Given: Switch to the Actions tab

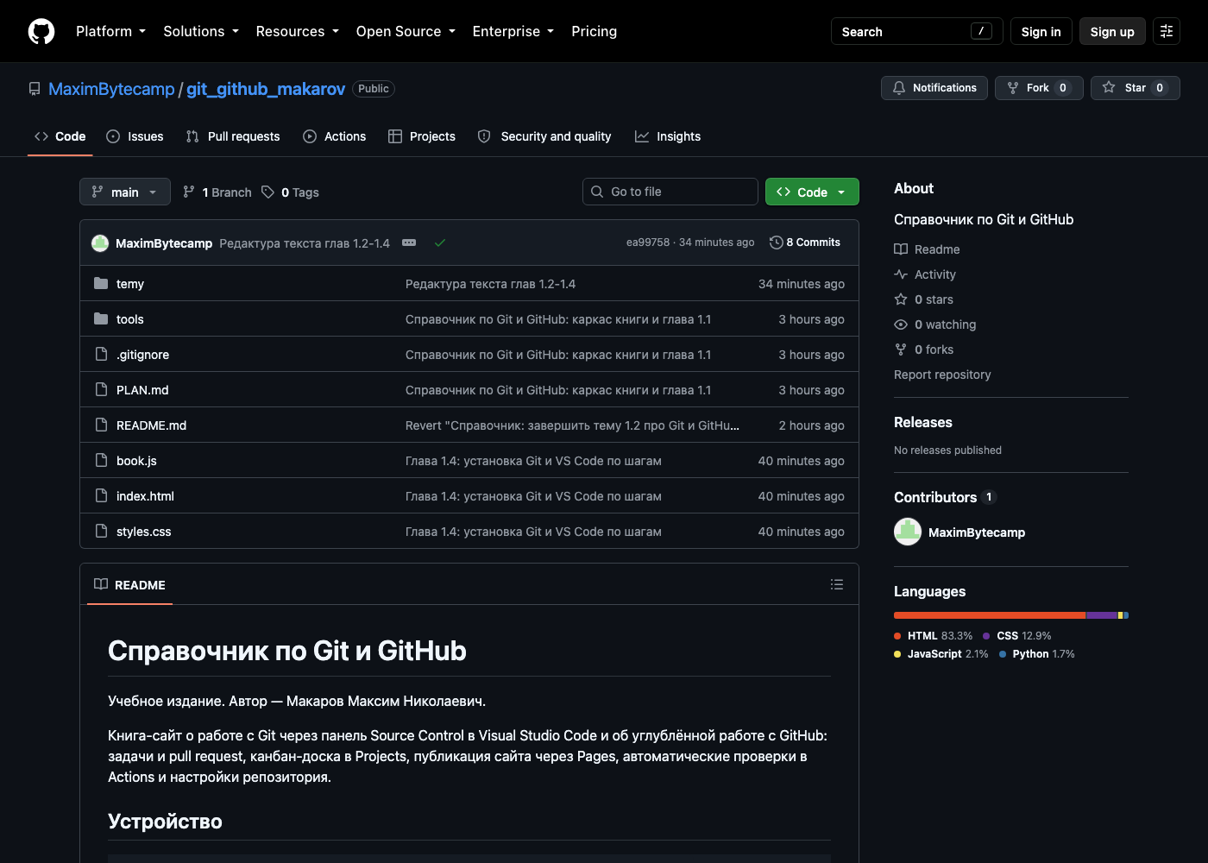Looking at the screenshot, I should [x=335, y=136].
